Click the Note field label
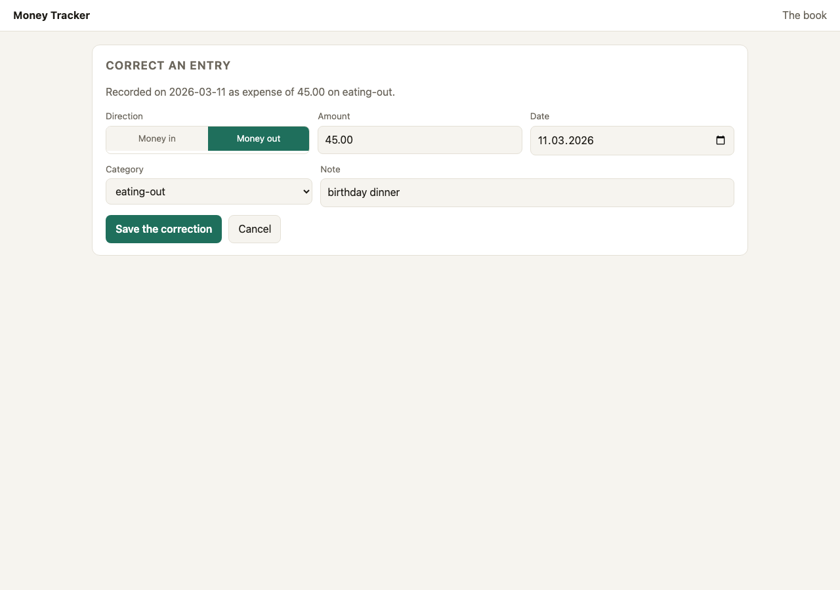 pyautogui.click(x=330, y=169)
